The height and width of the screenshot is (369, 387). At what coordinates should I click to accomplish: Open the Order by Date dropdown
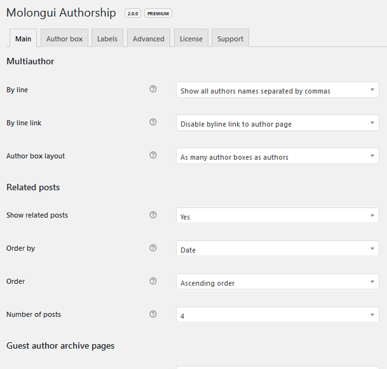pyautogui.click(x=277, y=249)
